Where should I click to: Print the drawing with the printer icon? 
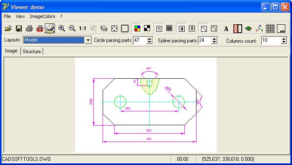(29, 28)
